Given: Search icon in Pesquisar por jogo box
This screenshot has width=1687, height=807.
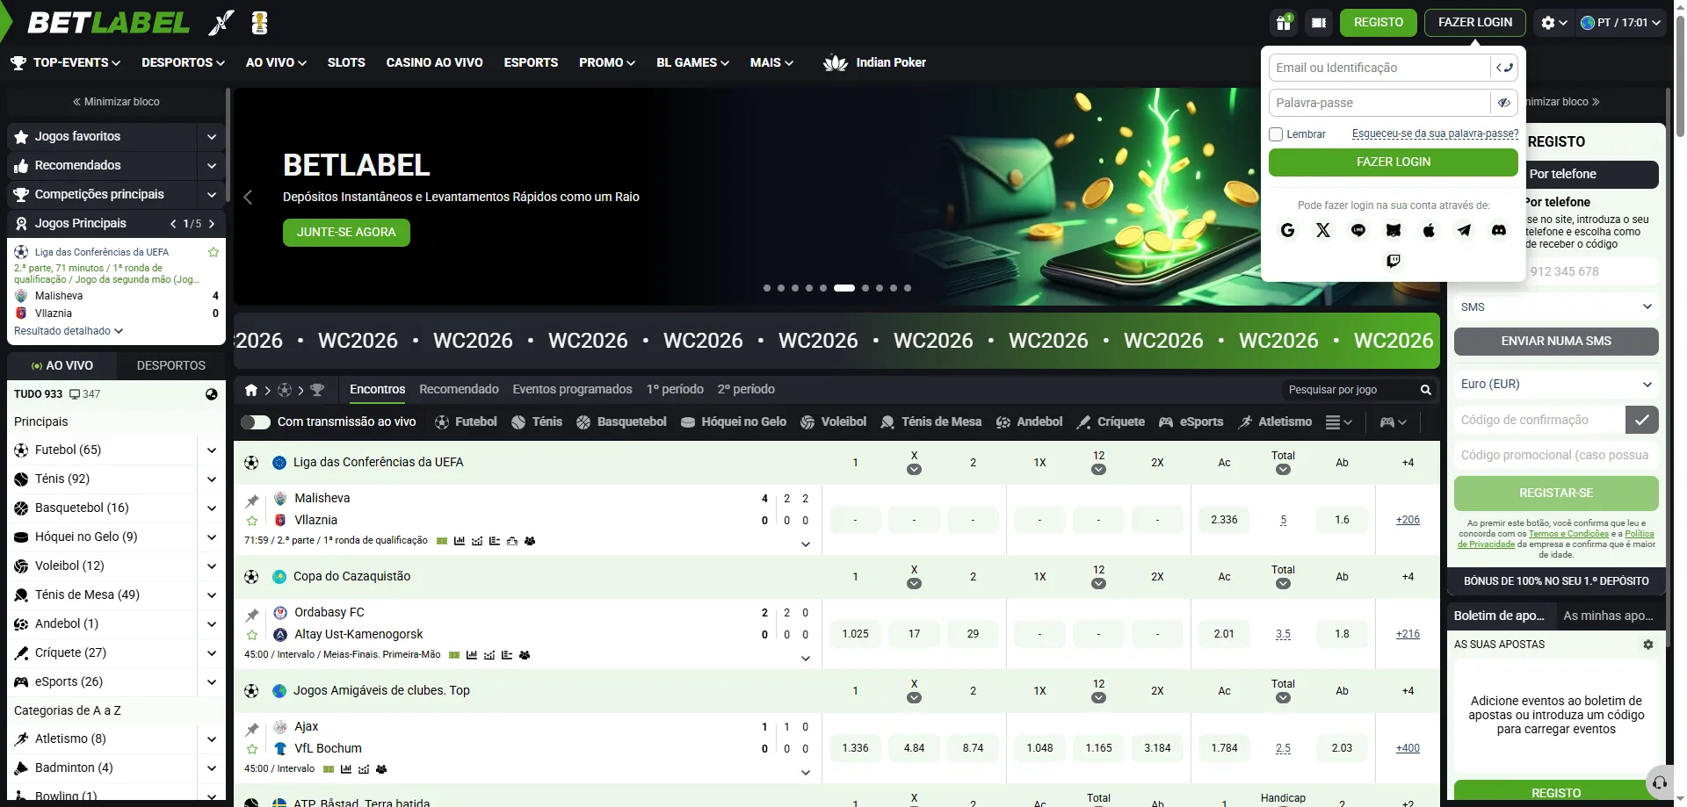Looking at the screenshot, I should 1425,390.
